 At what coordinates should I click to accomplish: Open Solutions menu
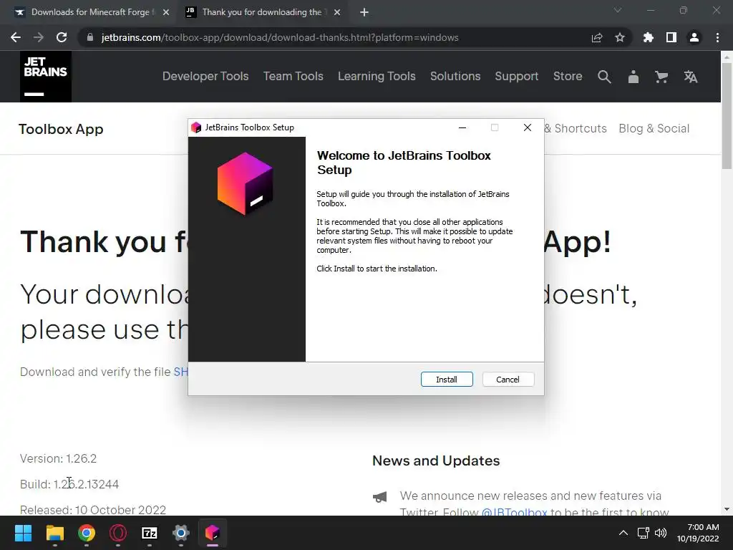pyautogui.click(x=455, y=76)
